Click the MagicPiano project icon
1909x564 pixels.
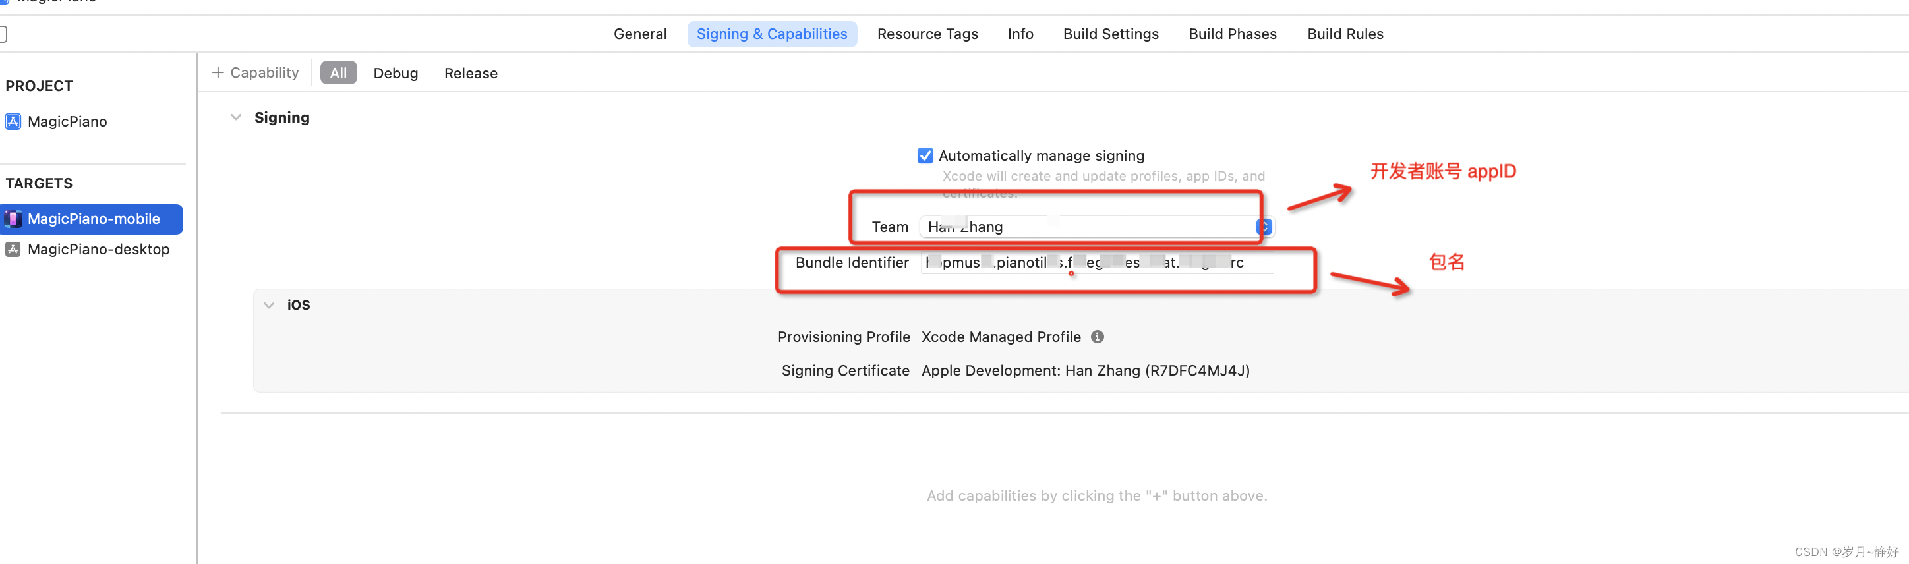point(13,121)
